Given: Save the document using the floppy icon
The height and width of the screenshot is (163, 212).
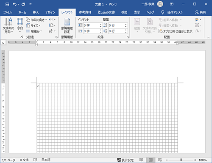Looking at the screenshot, I should point(7,4).
